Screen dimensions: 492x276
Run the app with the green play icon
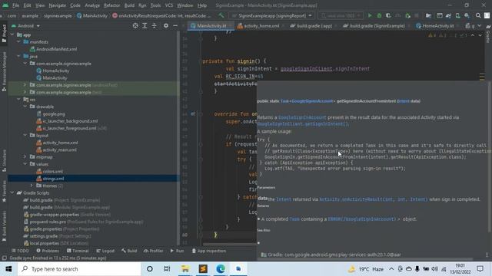pos(370,15)
